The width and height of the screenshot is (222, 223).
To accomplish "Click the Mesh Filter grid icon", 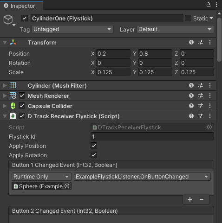I will 13,85.
